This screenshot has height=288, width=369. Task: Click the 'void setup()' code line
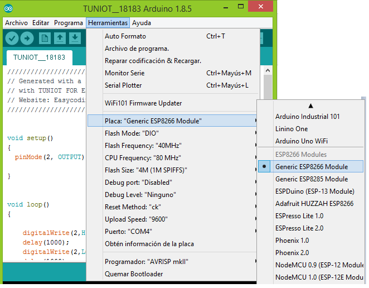(30, 138)
